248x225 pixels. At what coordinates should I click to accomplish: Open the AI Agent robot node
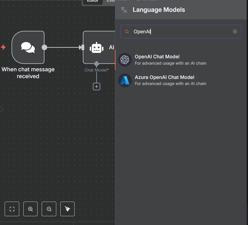(99, 47)
